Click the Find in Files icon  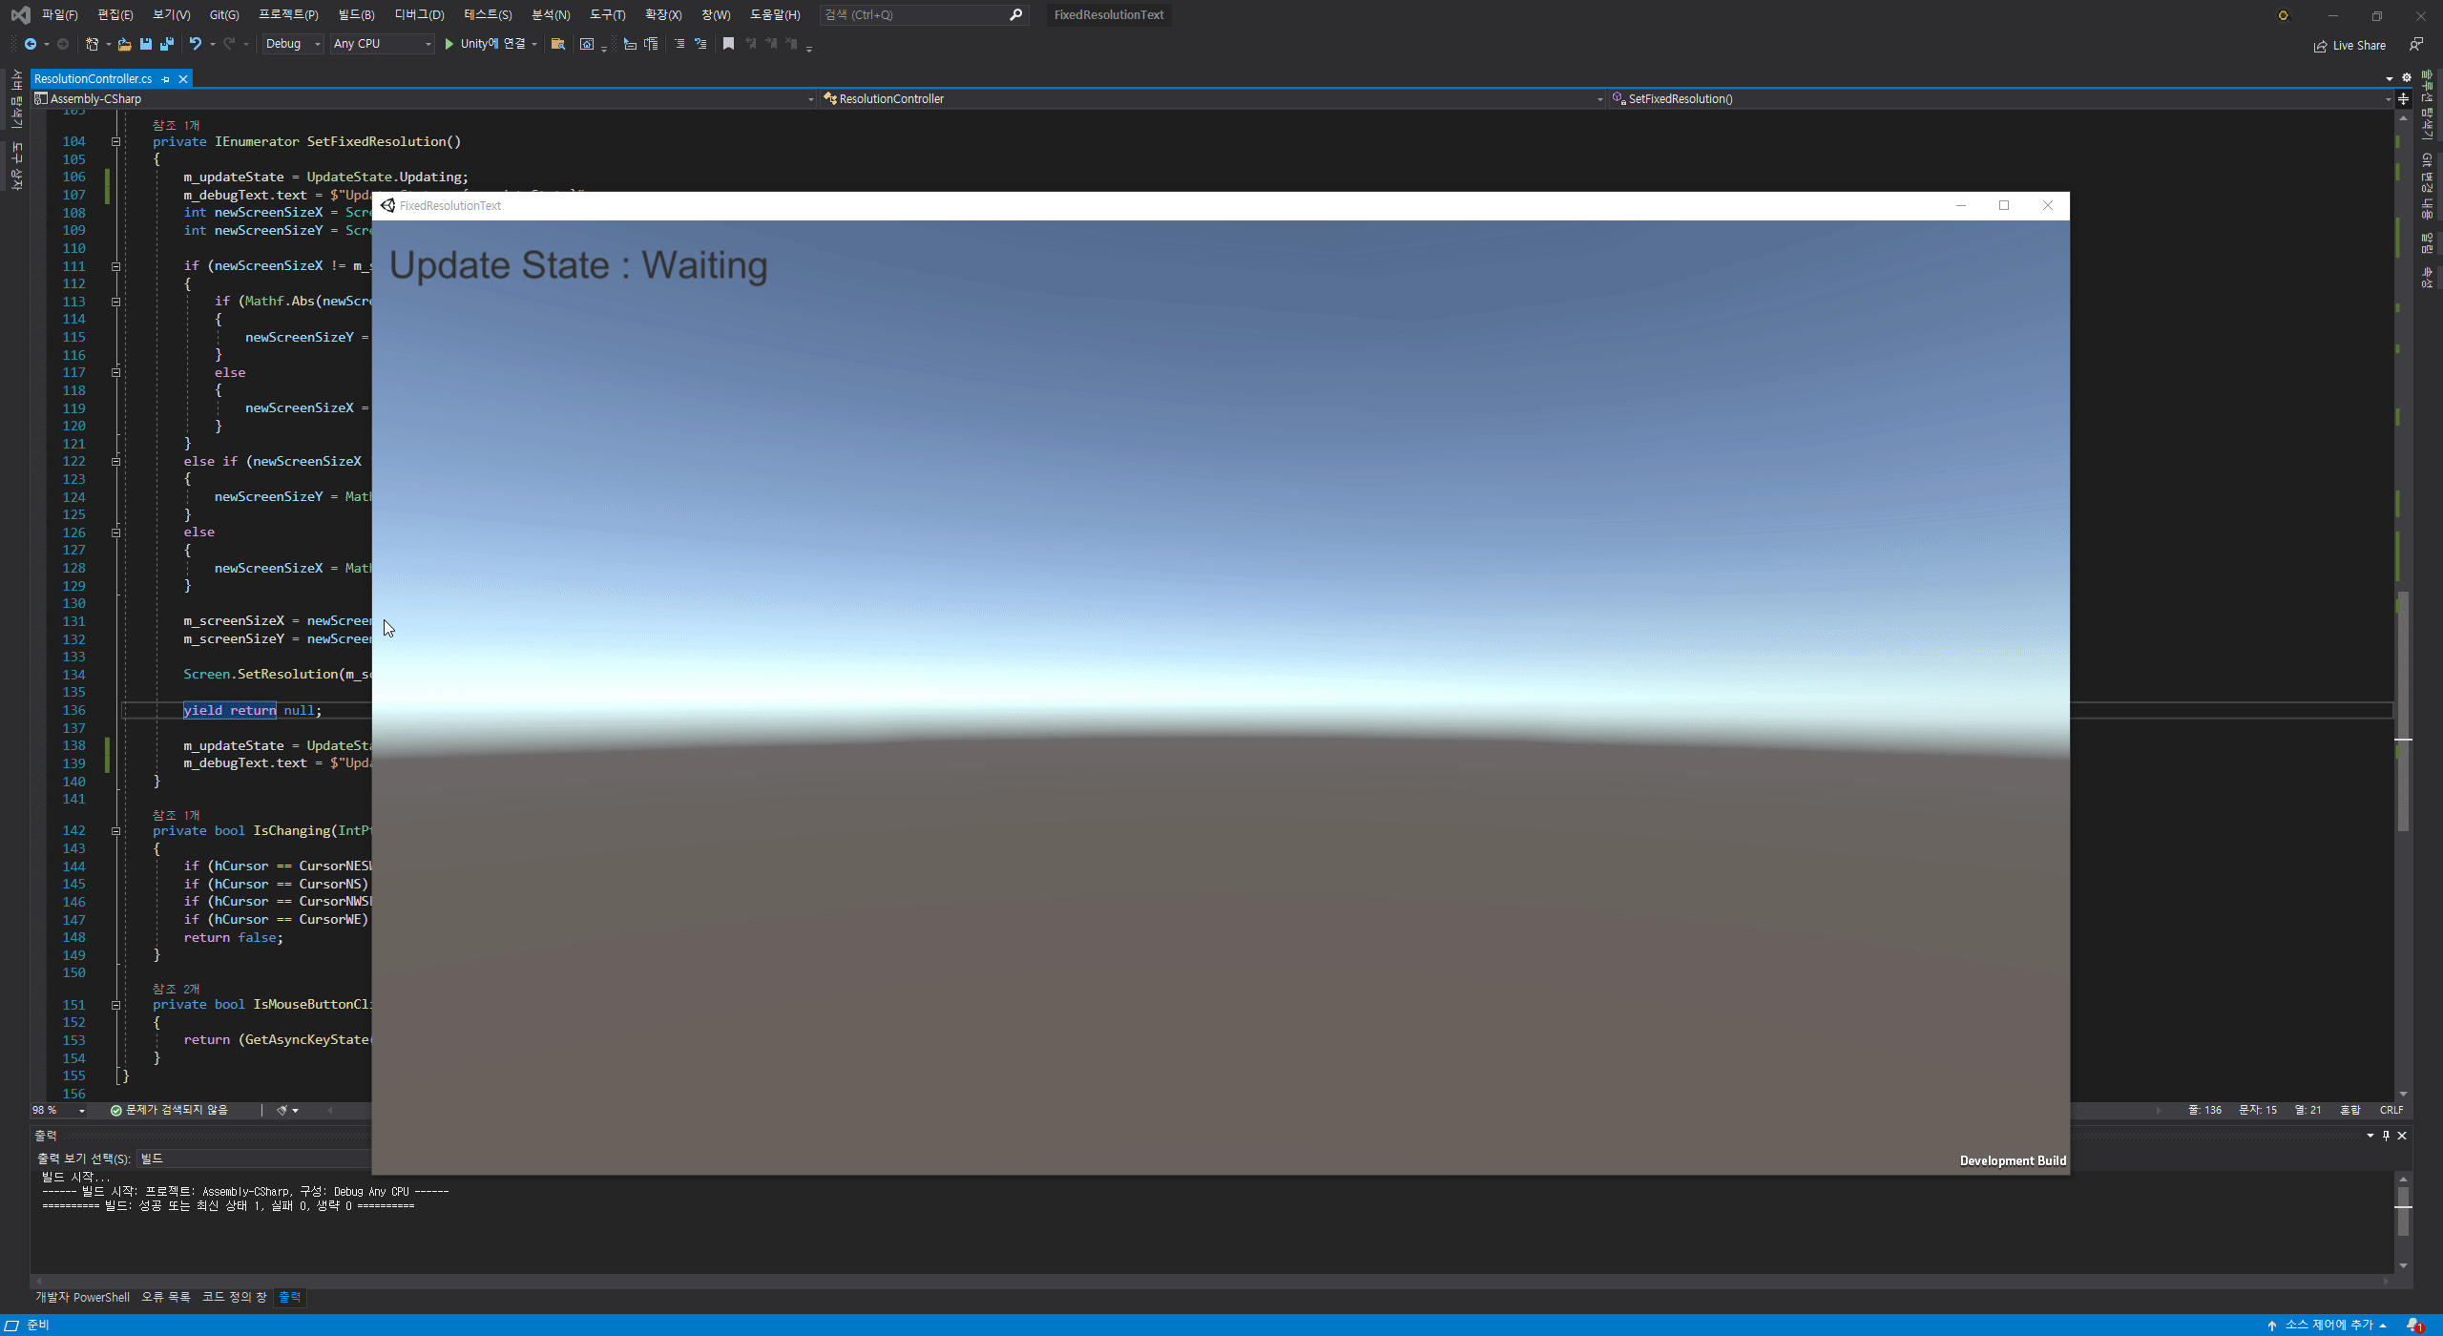click(558, 44)
